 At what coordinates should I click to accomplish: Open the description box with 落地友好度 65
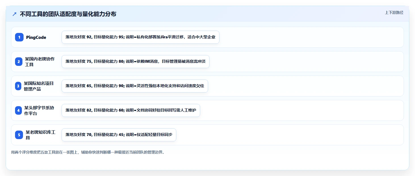pos(135,86)
